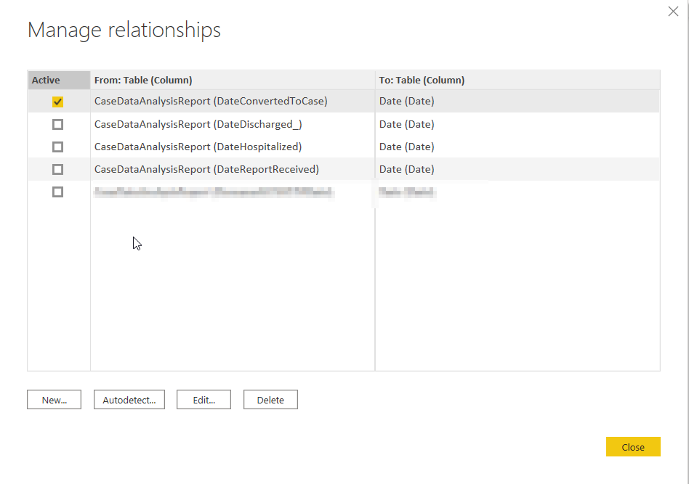Image resolution: width=689 pixels, height=484 pixels.
Task: Click the To: Table (Column) header
Action: [x=517, y=81]
